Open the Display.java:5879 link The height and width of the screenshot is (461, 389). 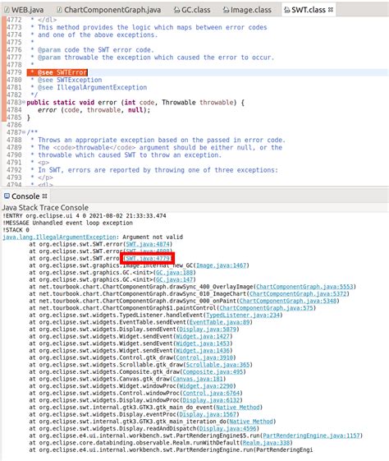[208, 329]
